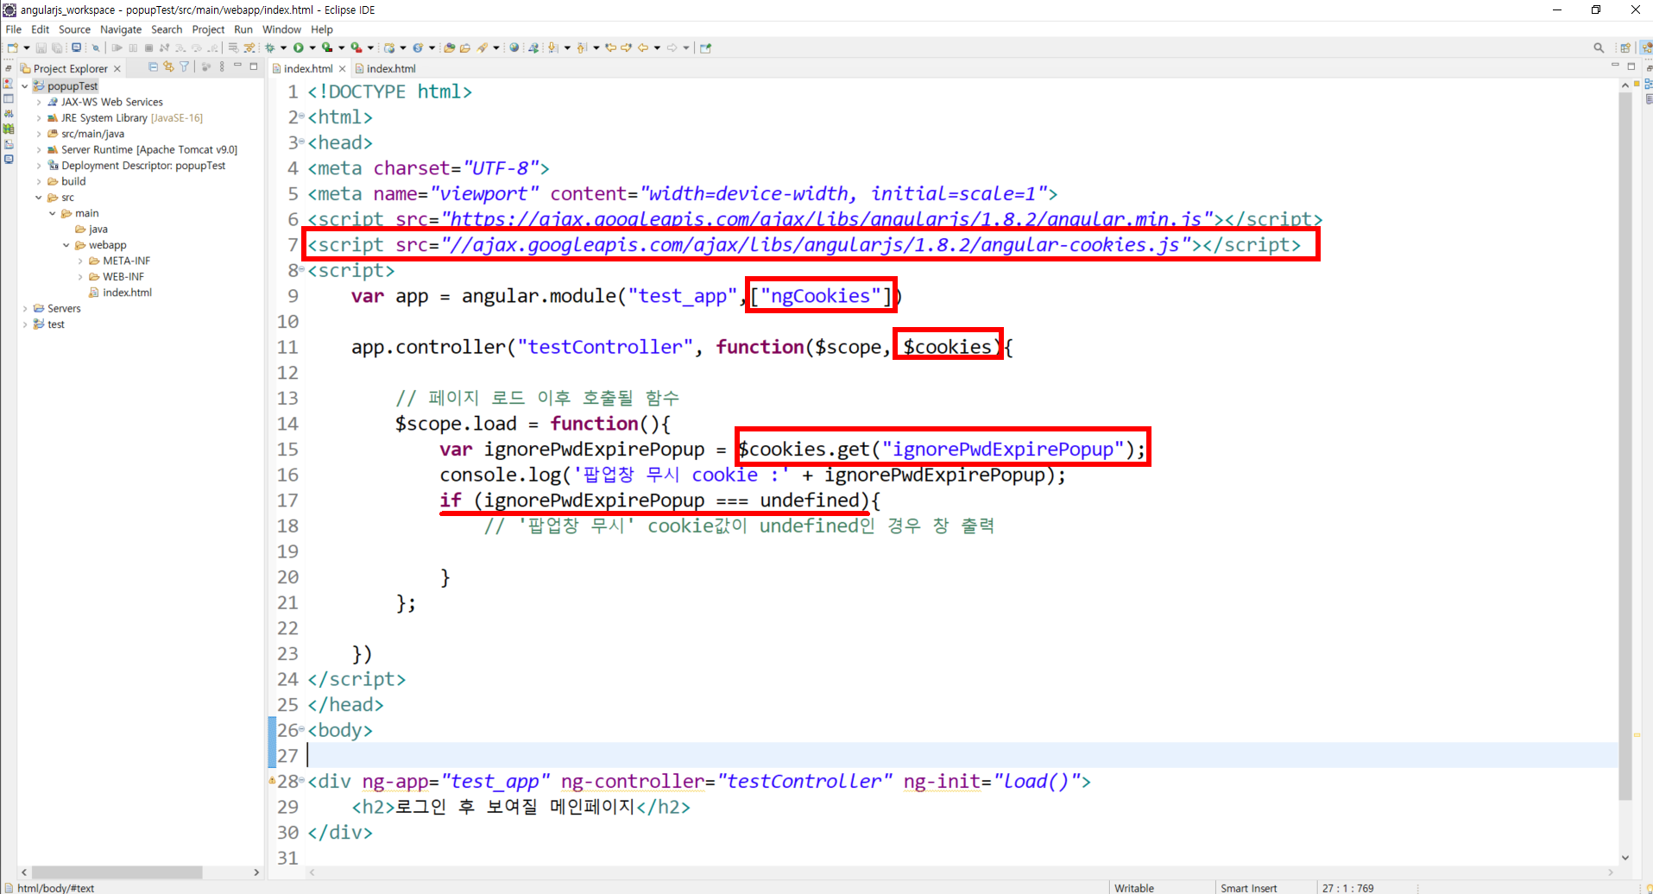Close the active index.html editor tab
Screen dimensions: 1653x894
click(x=343, y=68)
